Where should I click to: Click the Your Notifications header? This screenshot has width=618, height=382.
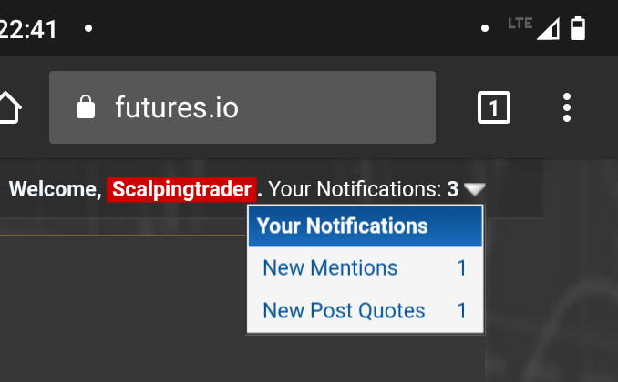tap(365, 226)
